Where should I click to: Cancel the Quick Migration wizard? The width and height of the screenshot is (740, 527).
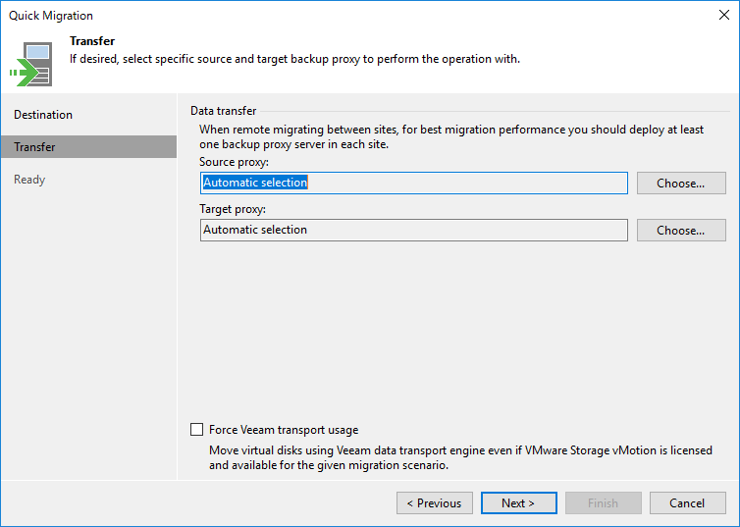pyautogui.click(x=687, y=503)
